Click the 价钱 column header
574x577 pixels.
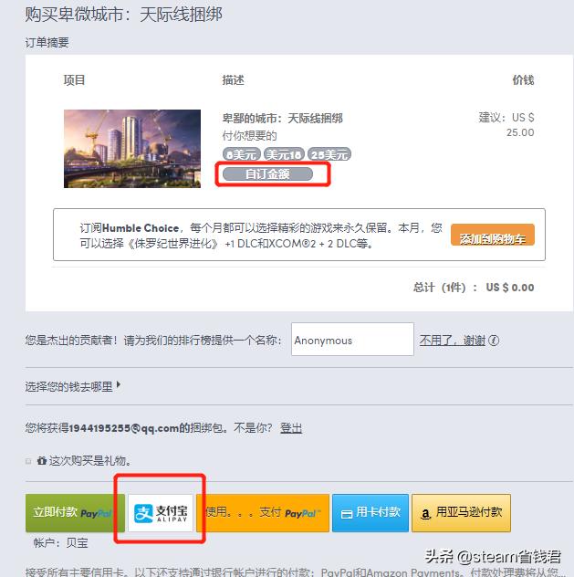click(523, 79)
